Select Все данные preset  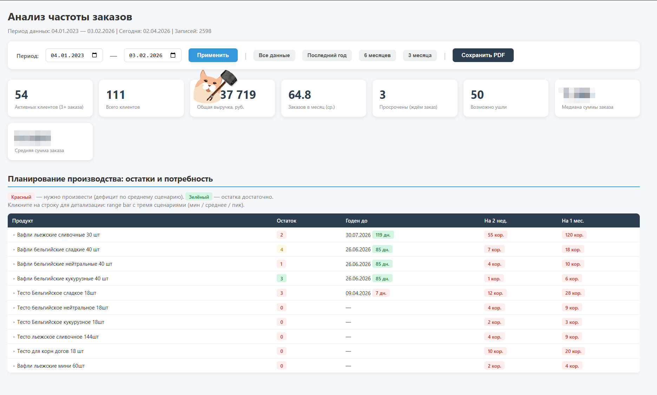click(274, 55)
